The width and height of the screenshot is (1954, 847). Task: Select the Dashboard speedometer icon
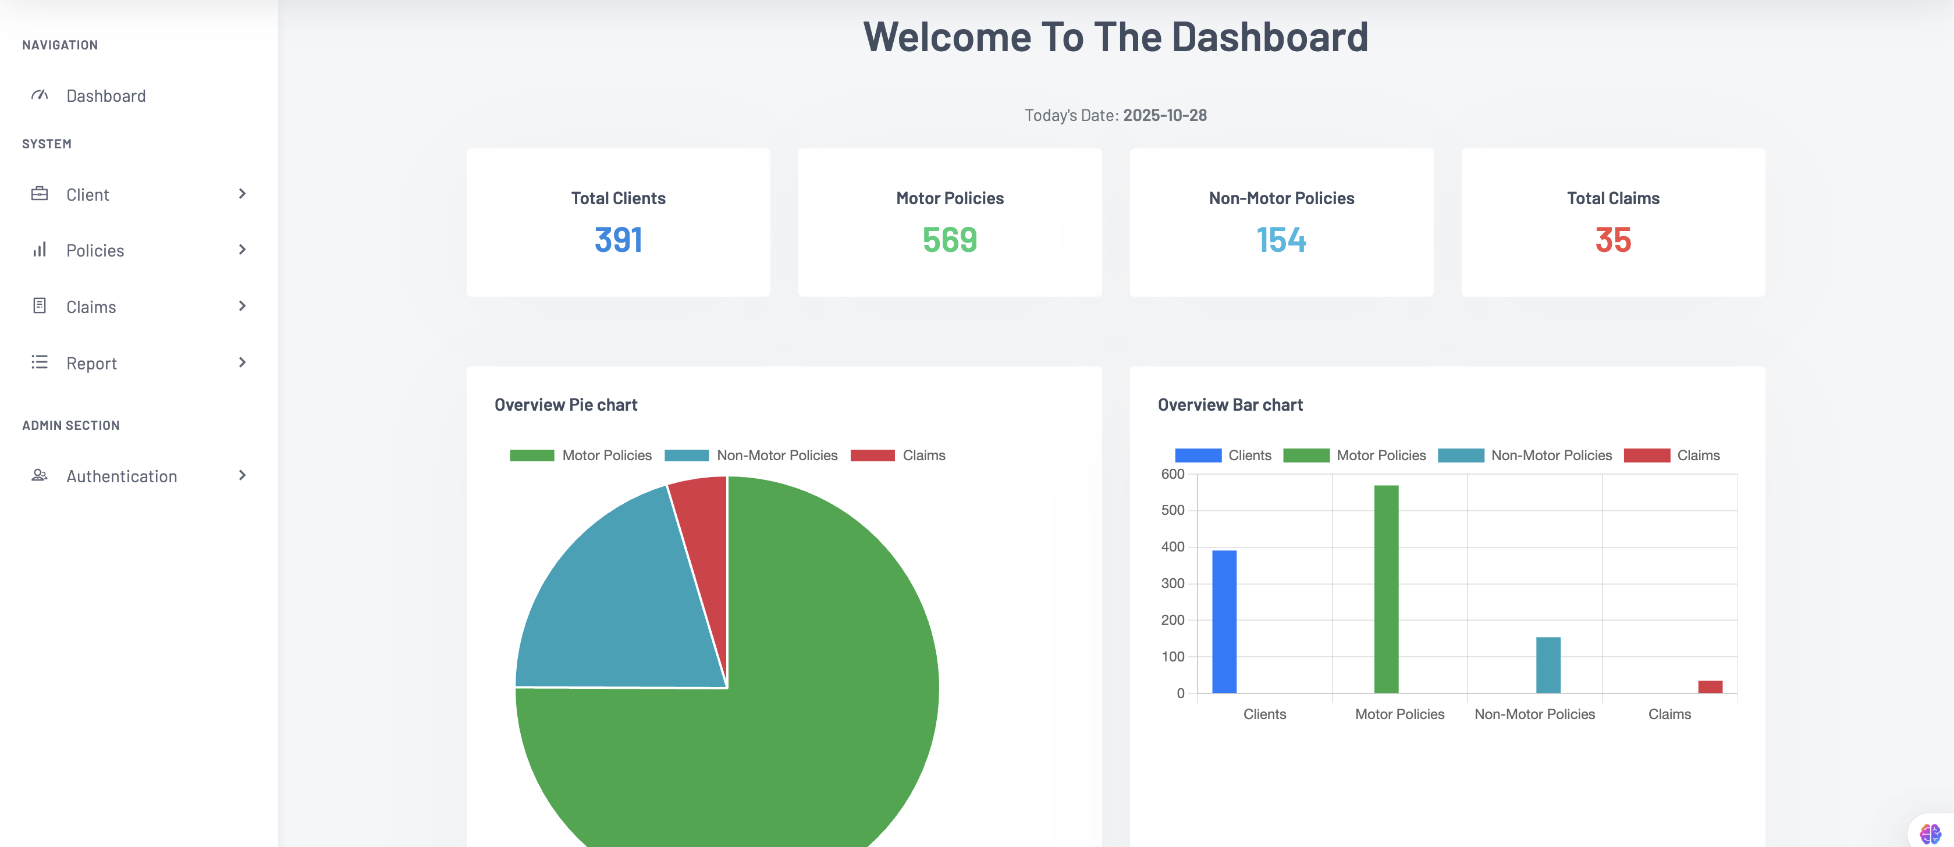38,95
